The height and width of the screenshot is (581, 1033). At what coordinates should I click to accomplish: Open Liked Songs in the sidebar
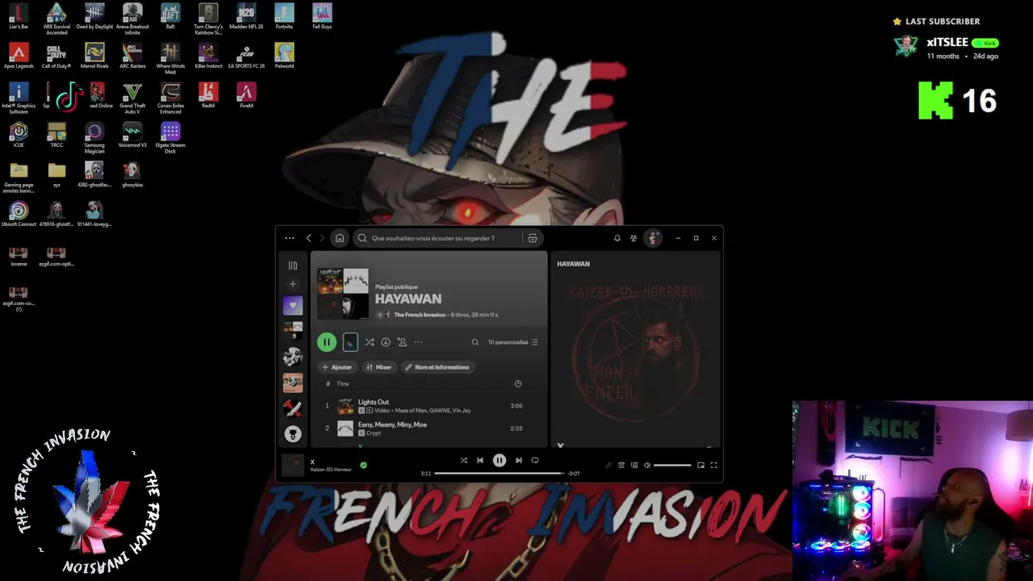click(x=293, y=306)
